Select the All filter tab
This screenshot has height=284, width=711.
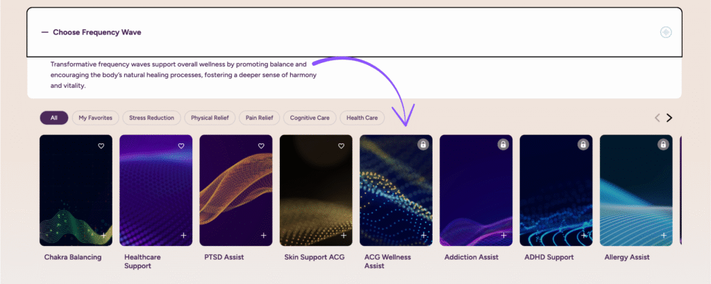tap(53, 118)
